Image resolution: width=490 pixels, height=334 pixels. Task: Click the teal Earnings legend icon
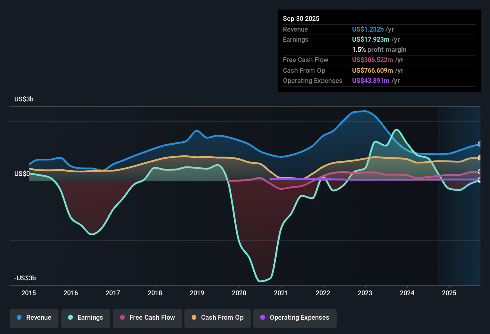[70, 318]
